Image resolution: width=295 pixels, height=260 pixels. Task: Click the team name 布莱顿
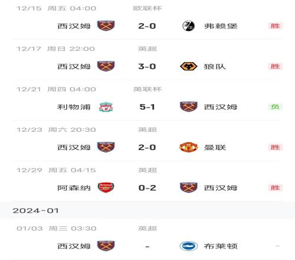click(x=221, y=246)
